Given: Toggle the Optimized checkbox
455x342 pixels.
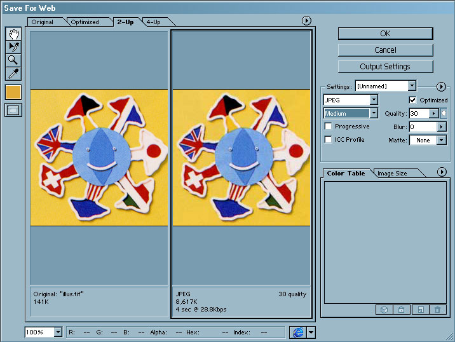Looking at the screenshot, I should coord(412,100).
